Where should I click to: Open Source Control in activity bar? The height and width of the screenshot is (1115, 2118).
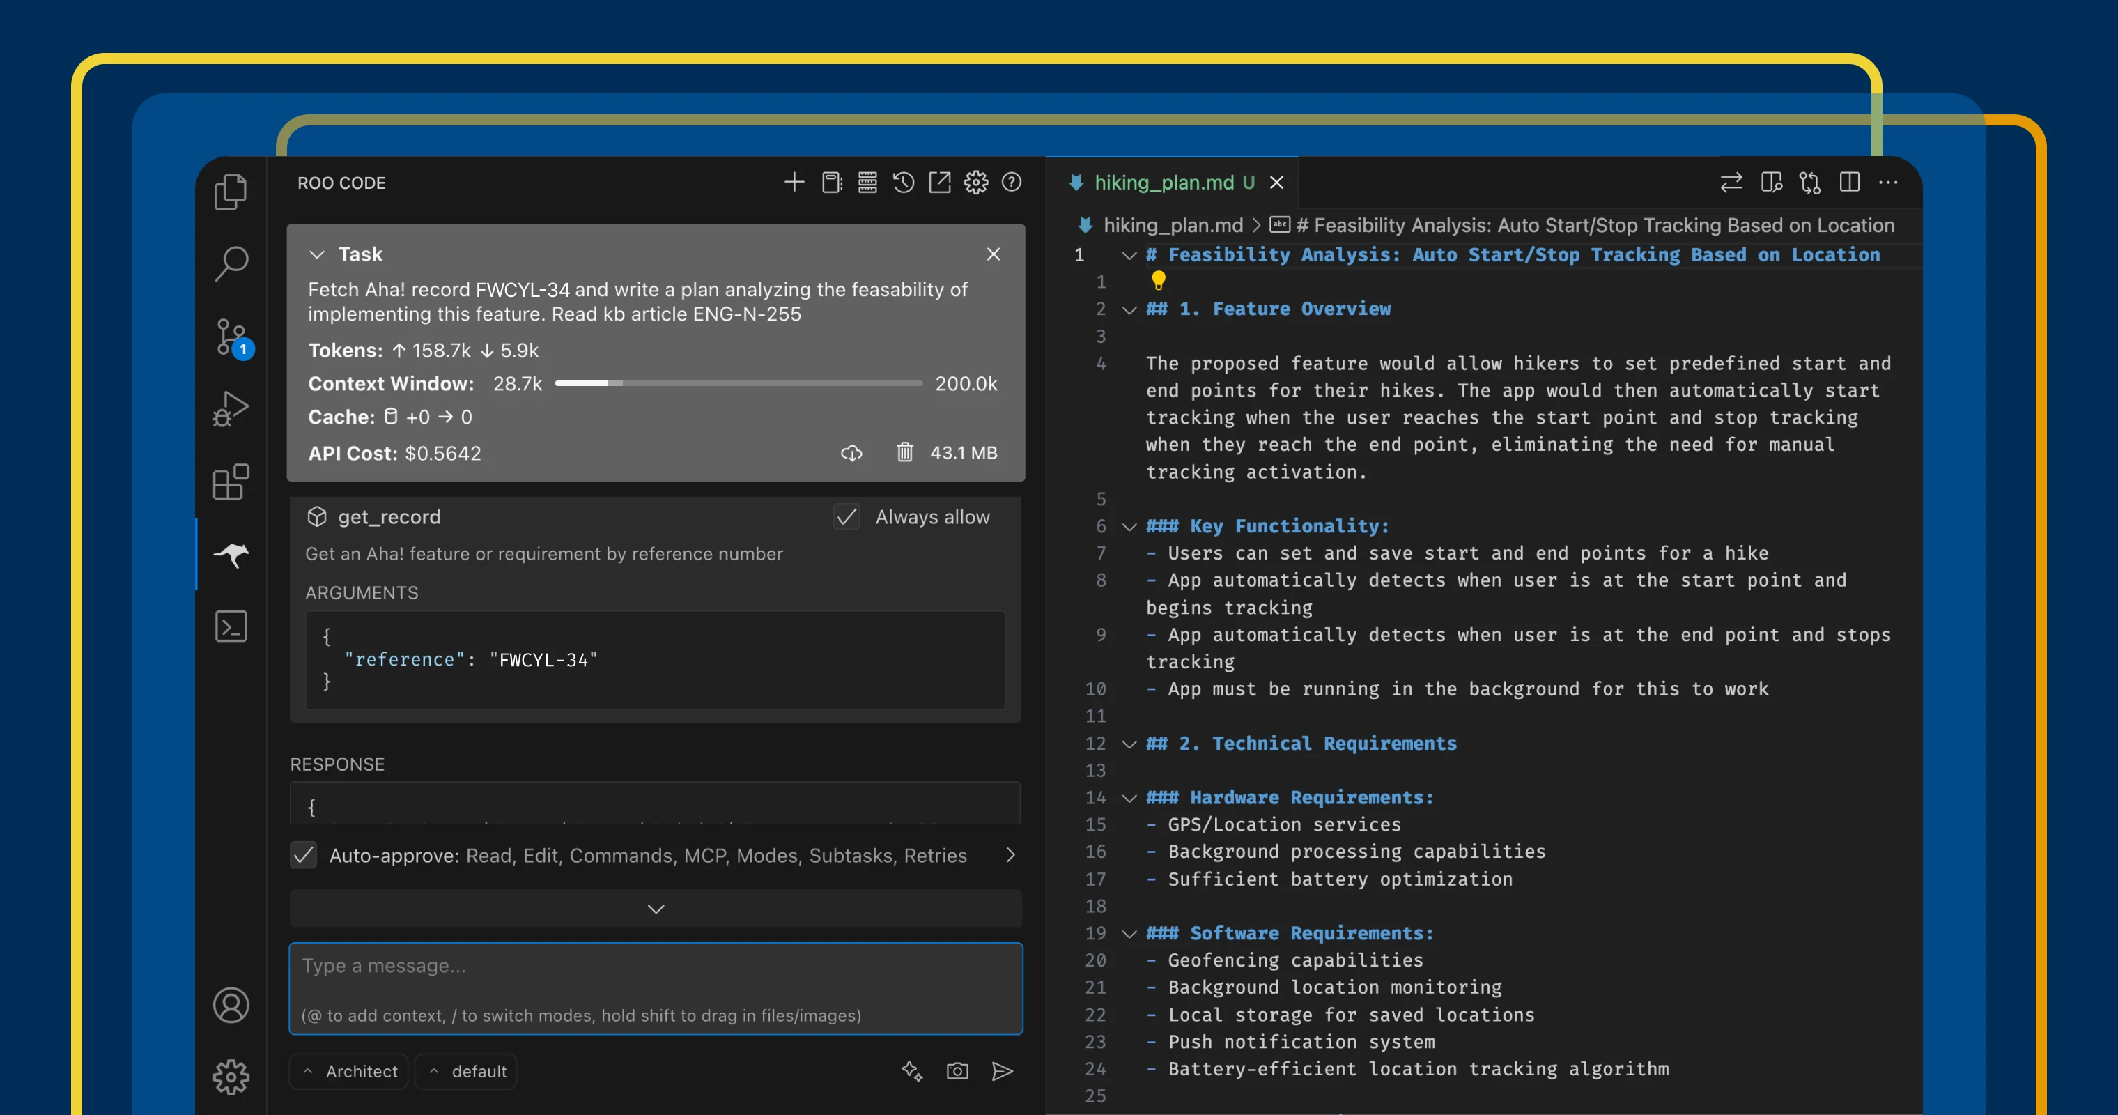(x=231, y=337)
